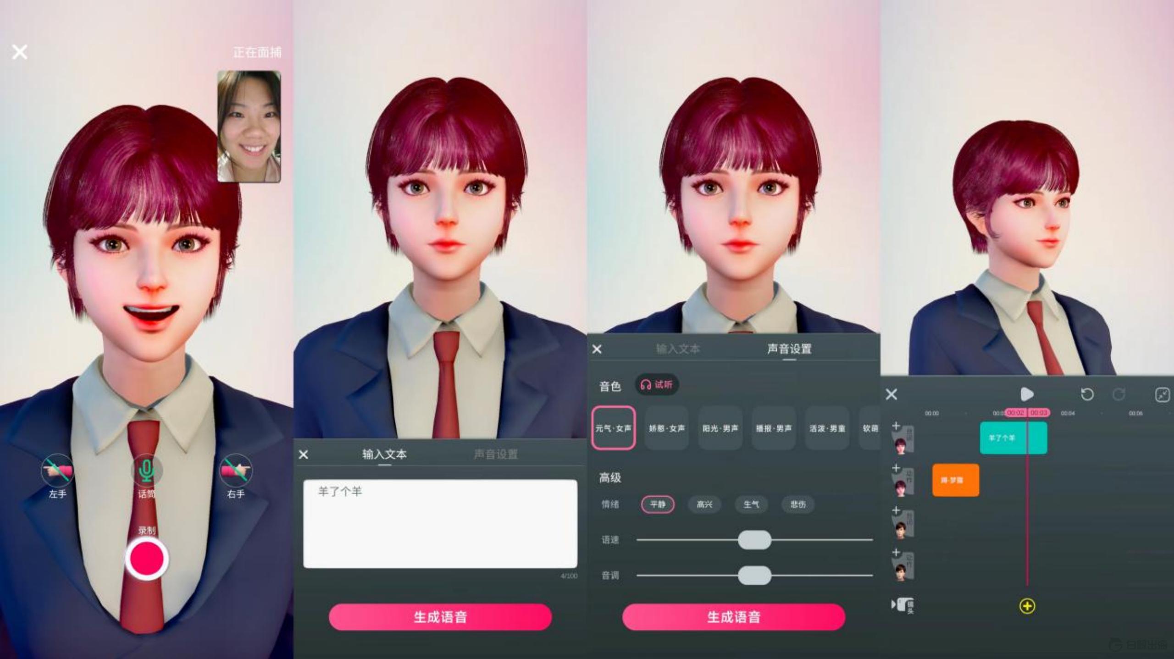Click the yellow plus add keyframe icon
The image size is (1174, 659).
pyautogui.click(x=1027, y=606)
